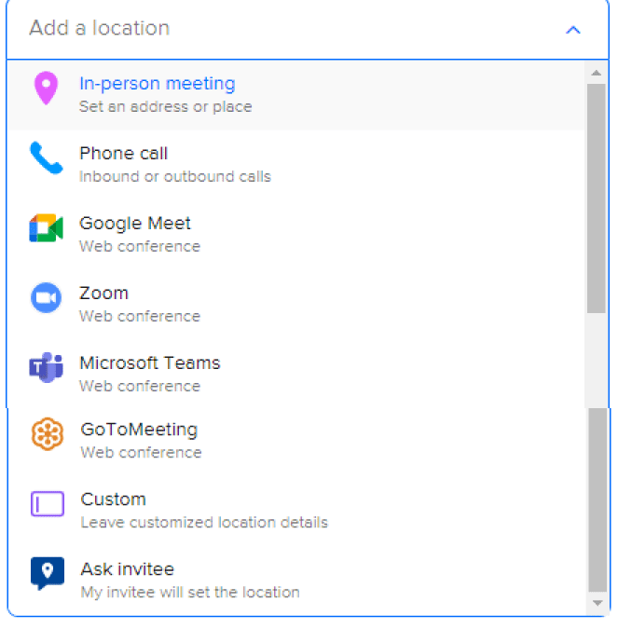618x629 pixels.
Task: Click the blue phone handset icon
Action: click(x=46, y=159)
